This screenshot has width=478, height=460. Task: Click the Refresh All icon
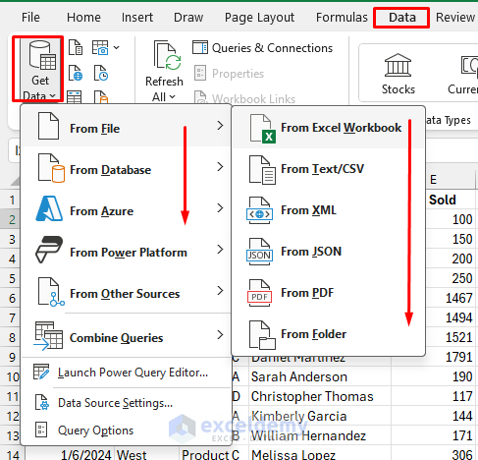(x=167, y=55)
